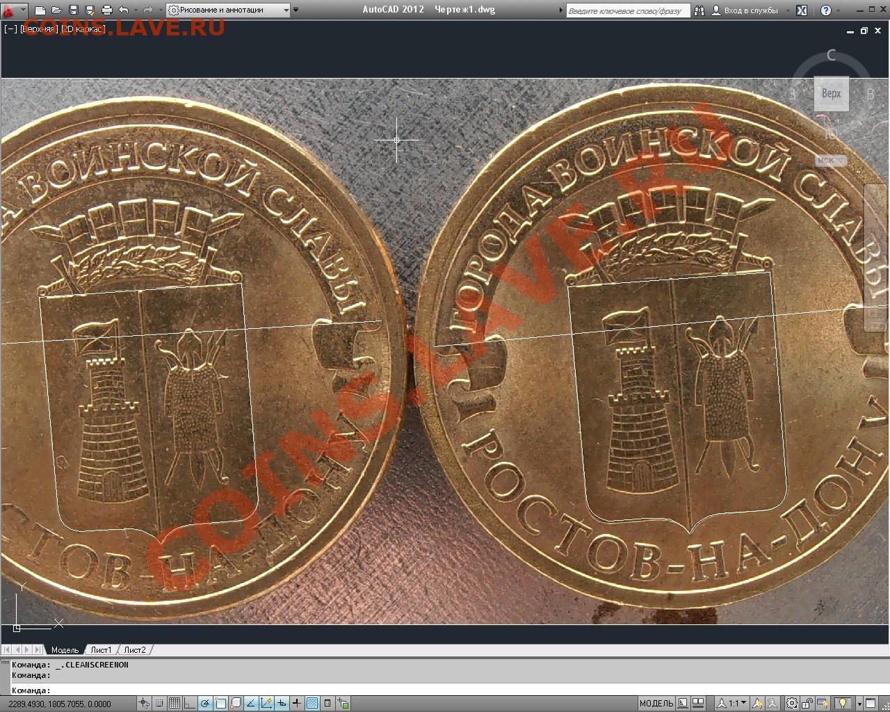Open the Quick Access Toolbar customize arrow
890x712 pixels.
tap(296, 10)
